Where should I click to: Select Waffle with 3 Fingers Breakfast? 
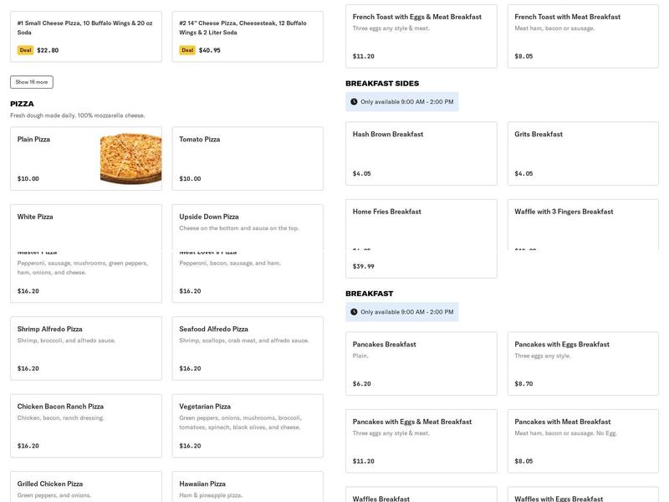click(583, 224)
